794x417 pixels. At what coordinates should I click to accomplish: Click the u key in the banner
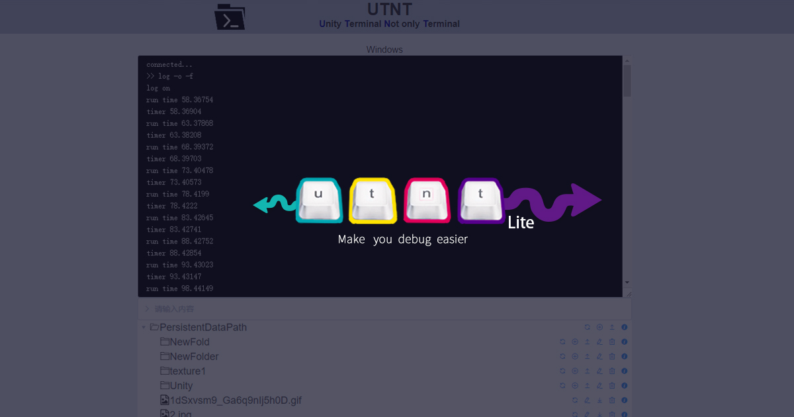pyautogui.click(x=319, y=200)
